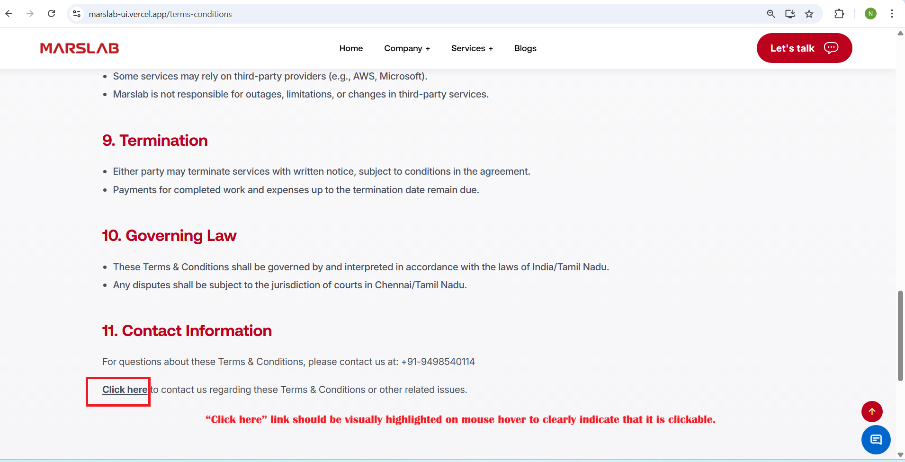Click the URL address bar
The image size is (905, 462).
pos(379,14)
